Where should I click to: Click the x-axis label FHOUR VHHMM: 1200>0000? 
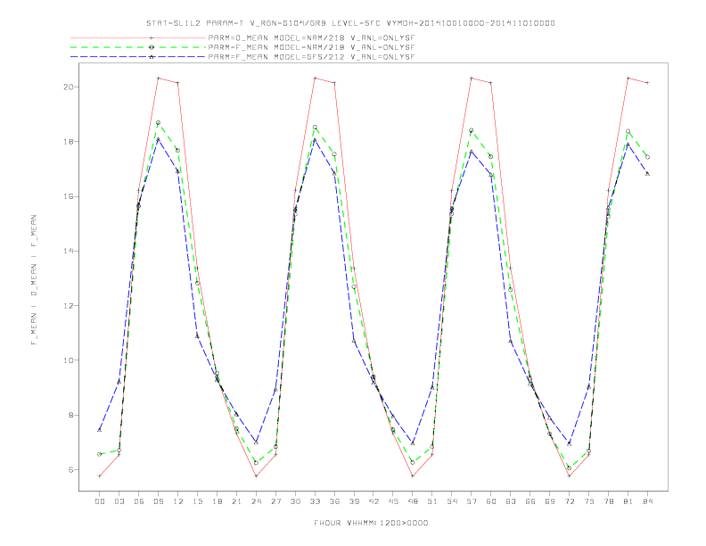371,523
